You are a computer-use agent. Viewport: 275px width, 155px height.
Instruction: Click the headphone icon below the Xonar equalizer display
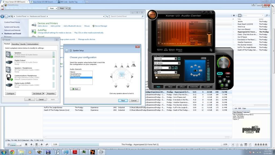(x=166, y=50)
